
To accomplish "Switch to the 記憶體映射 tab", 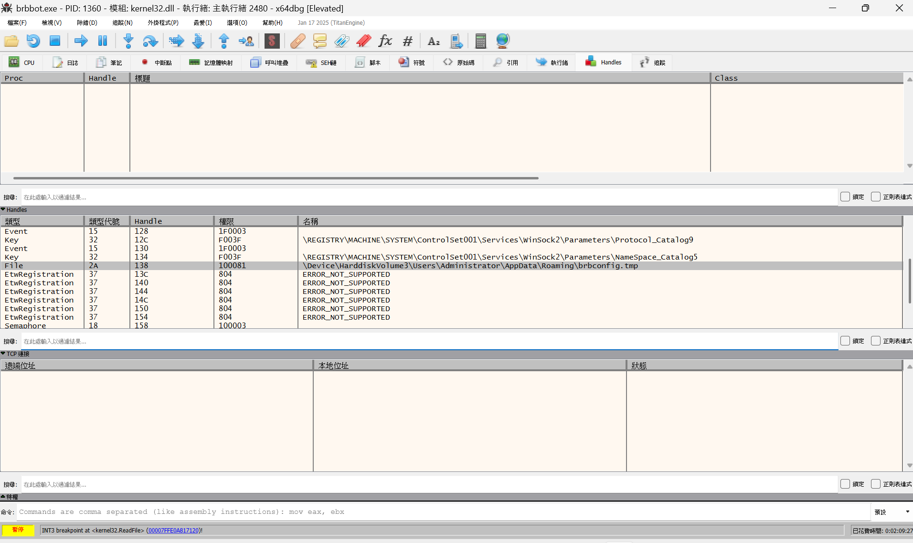I will coord(211,63).
